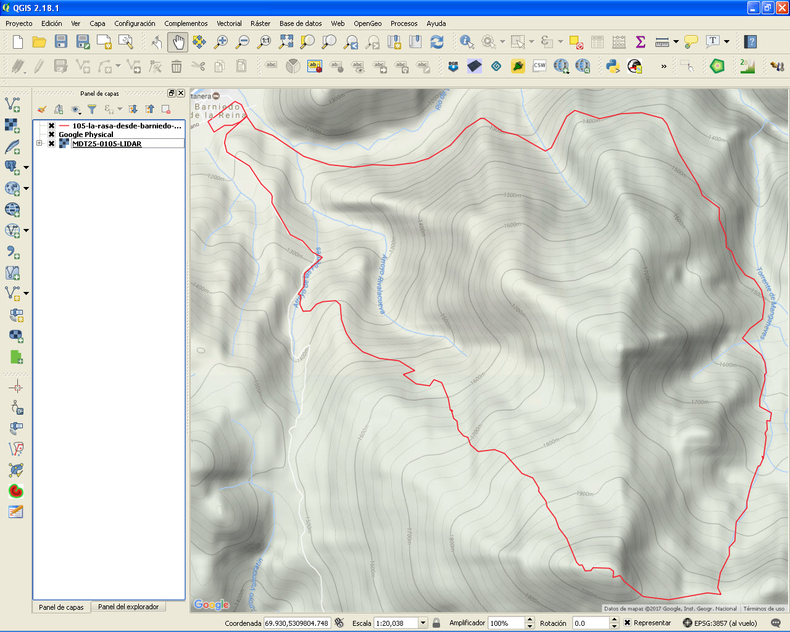Select the Identify Features tool
Image resolution: width=790 pixels, height=632 pixels.
click(467, 42)
